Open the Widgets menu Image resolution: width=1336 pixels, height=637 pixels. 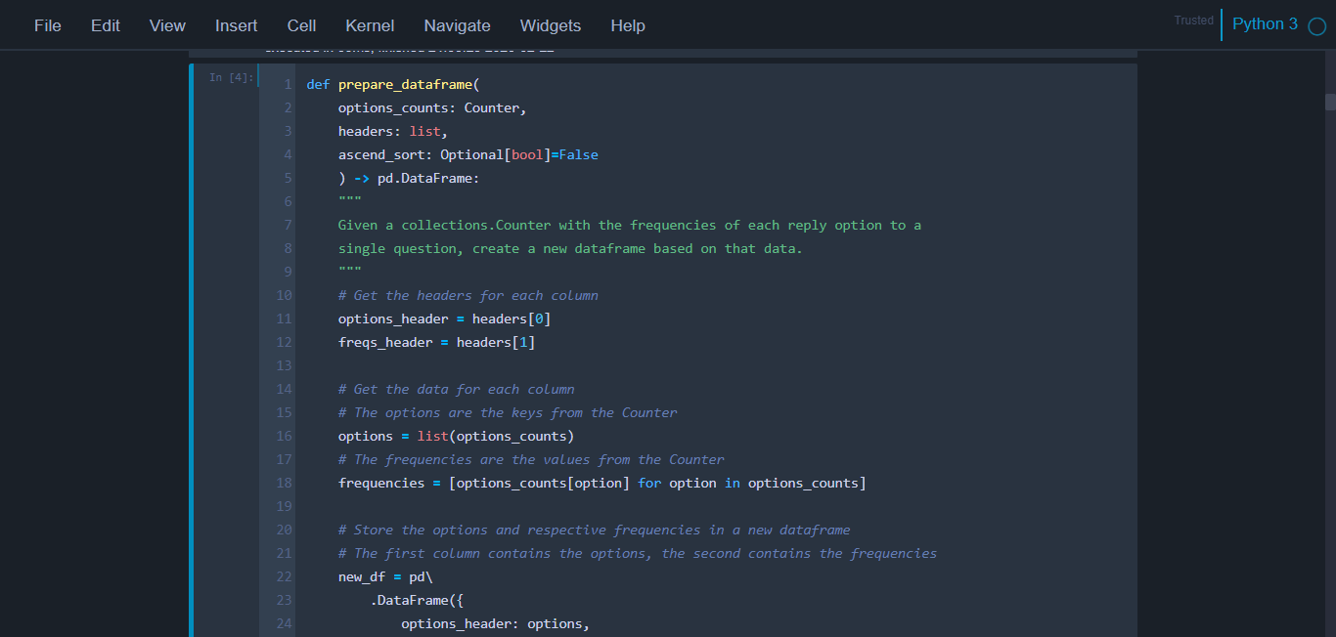pyautogui.click(x=550, y=25)
